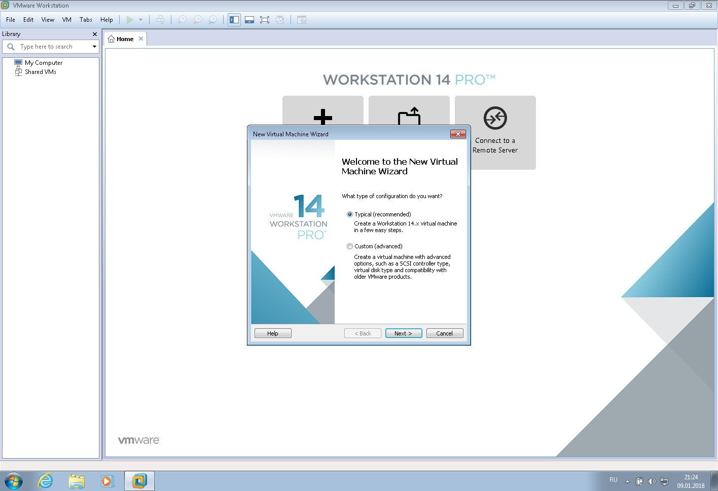Select the Typical (recommended) radio option
This screenshot has width=718, height=491.
pyautogui.click(x=350, y=214)
